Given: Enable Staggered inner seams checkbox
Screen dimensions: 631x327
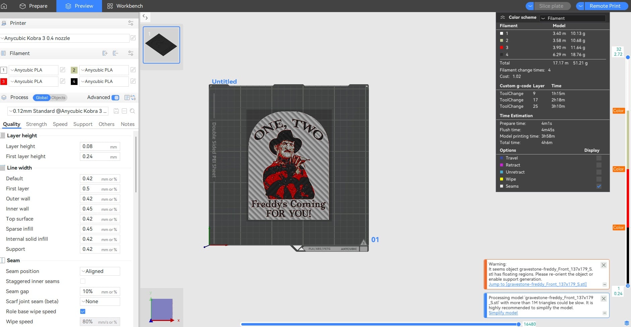Looking at the screenshot, I should [83, 281].
